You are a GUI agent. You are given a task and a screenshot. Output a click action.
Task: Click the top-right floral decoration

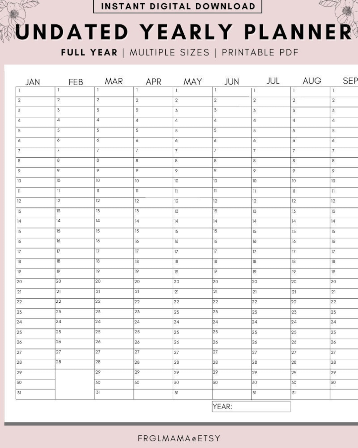pyautogui.click(x=341, y=15)
